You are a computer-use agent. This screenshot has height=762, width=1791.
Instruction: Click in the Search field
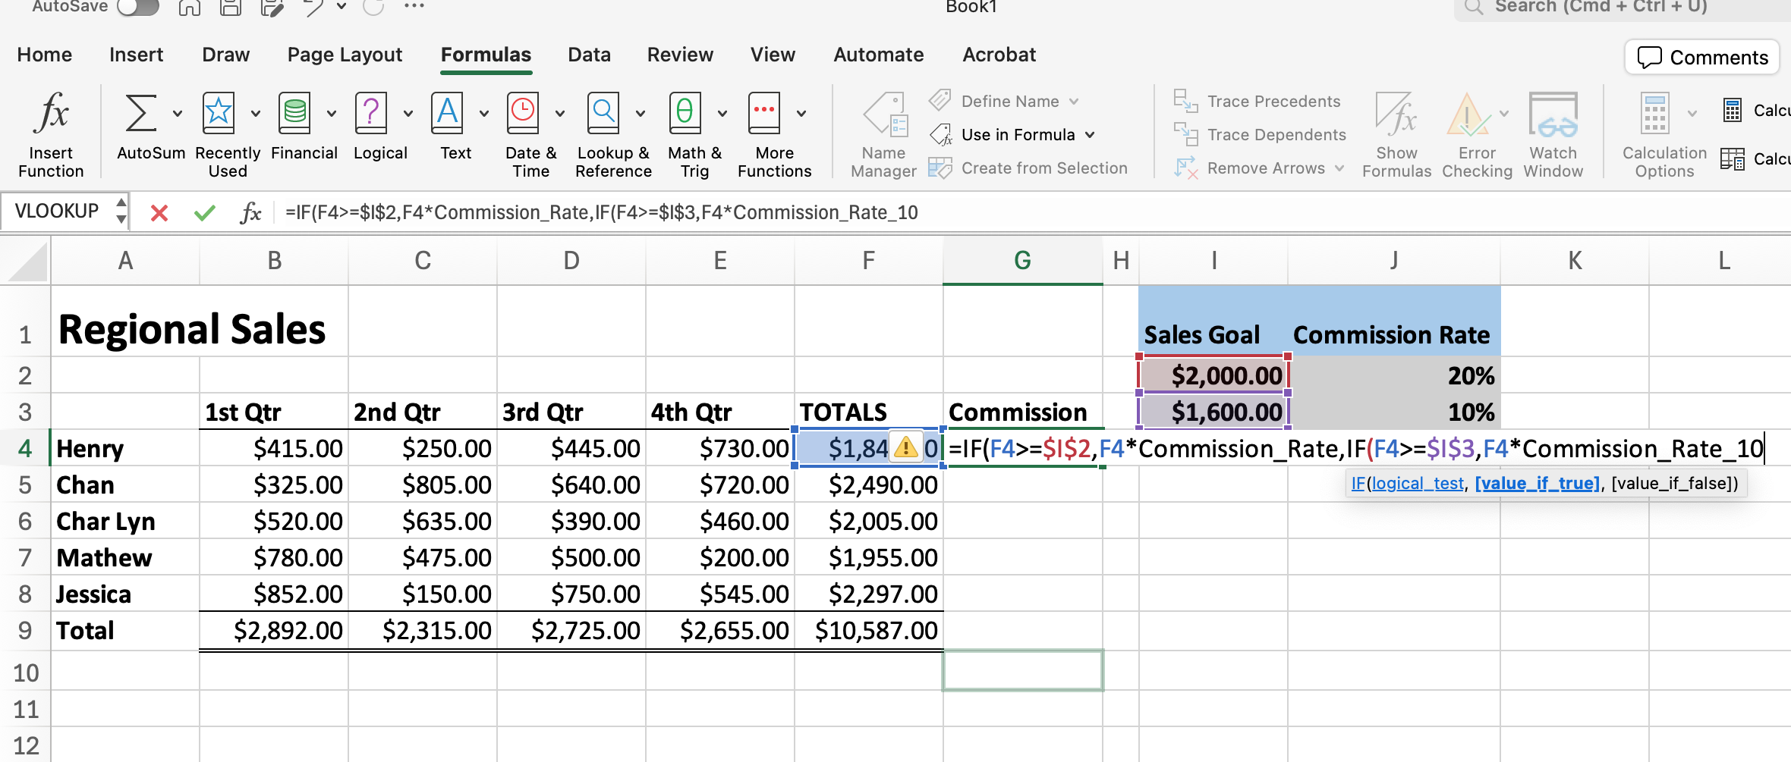[1624, 8]
